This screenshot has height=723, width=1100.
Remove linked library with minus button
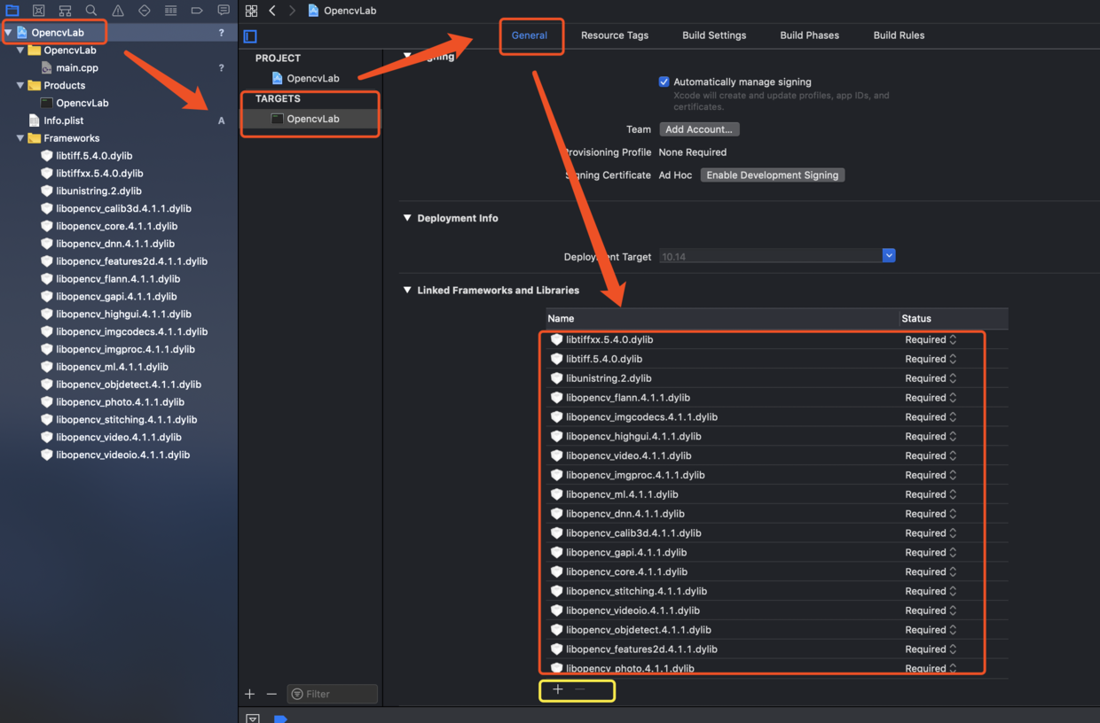[580, 689]
